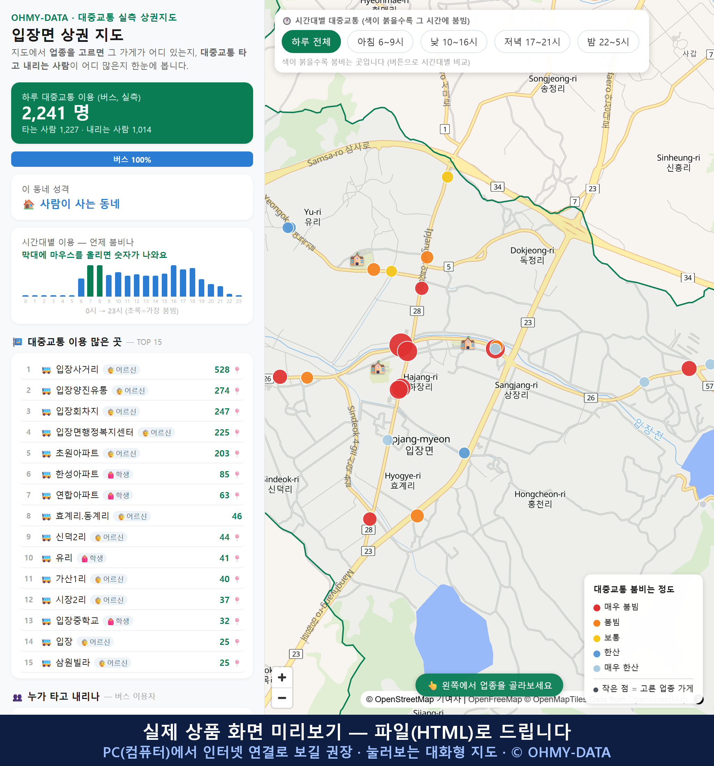Click the map pin icon for 입장중학교
Viewport: 714px width, 766px height.
(237, 621)
